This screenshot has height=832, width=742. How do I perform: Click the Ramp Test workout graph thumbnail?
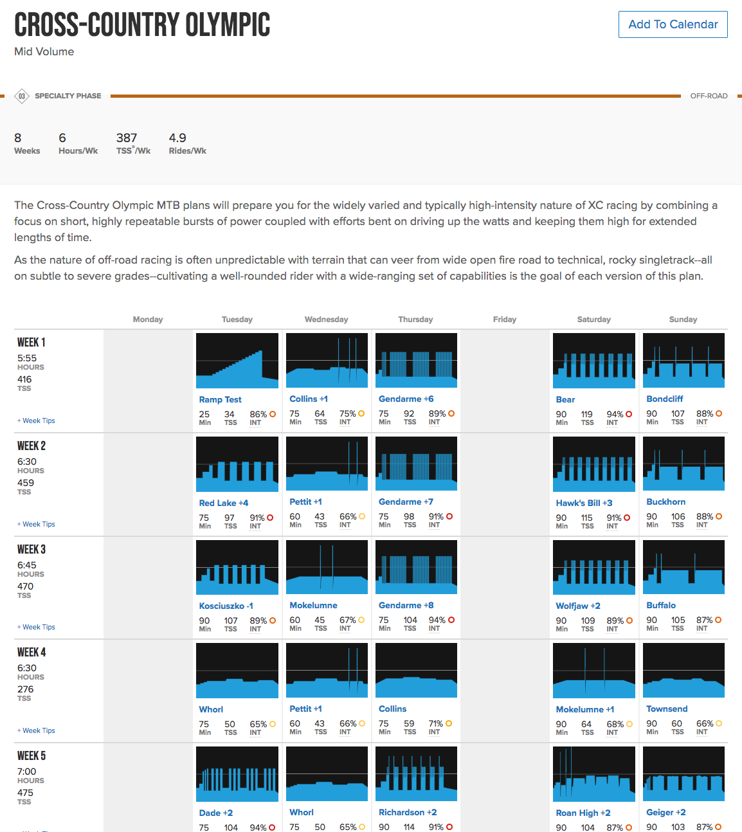(237, 360)
